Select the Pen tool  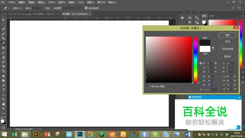[3, 85]
